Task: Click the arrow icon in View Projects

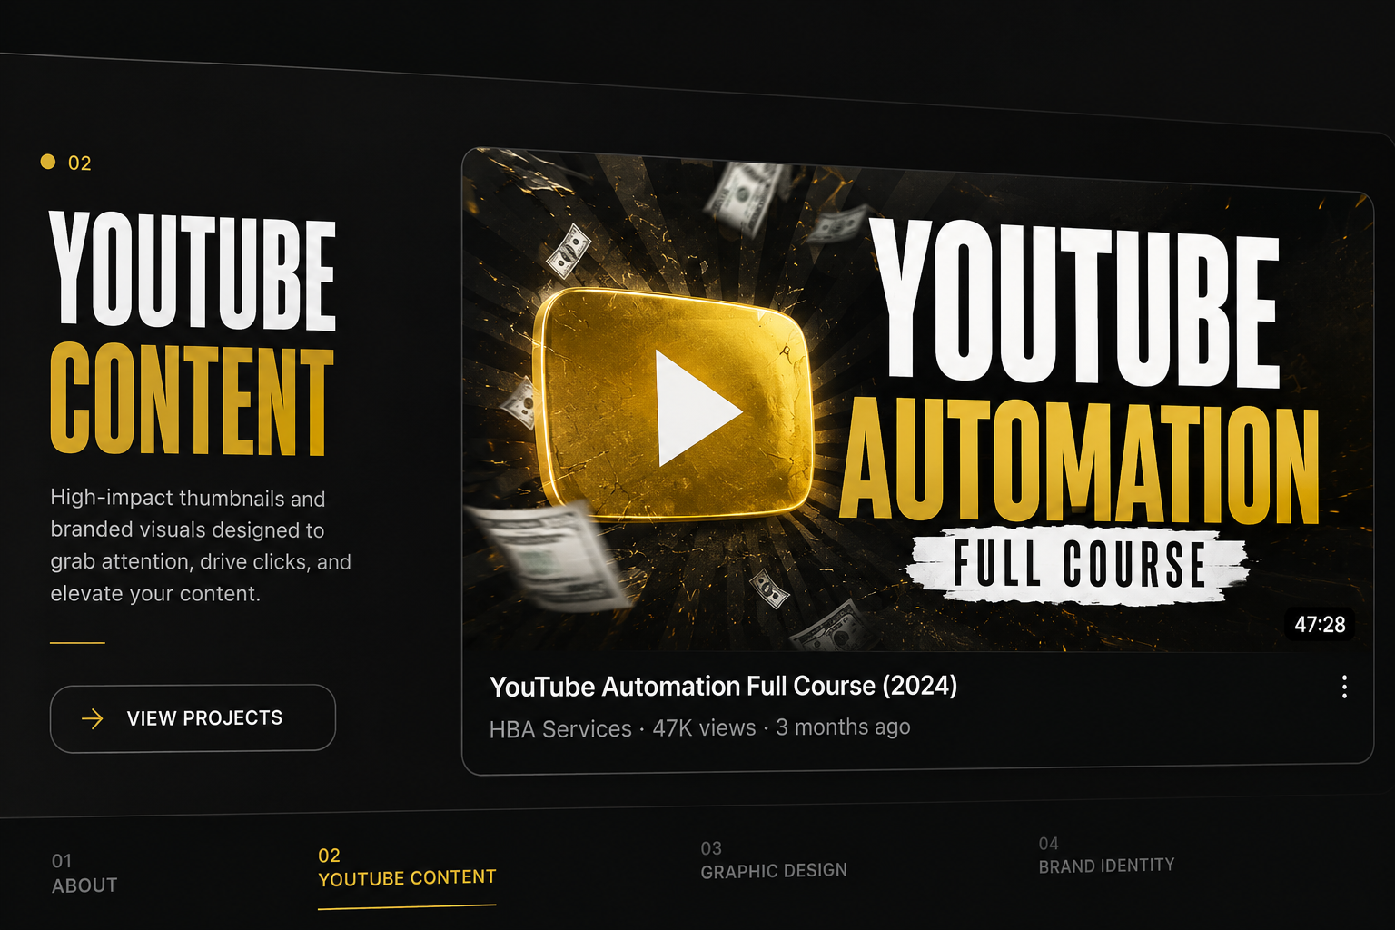Action: (93, 719)
